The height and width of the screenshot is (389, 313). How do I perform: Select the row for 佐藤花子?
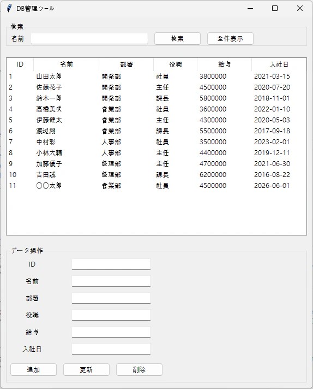156,87
